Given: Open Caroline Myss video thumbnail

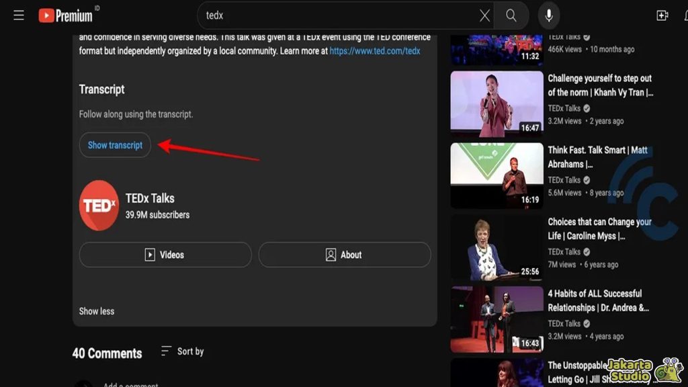Looking at the screenshot, I should pos(497,247).
